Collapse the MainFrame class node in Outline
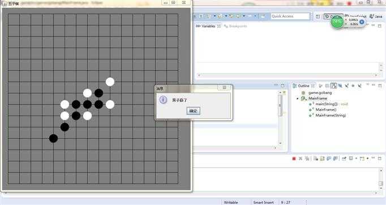 297,99
